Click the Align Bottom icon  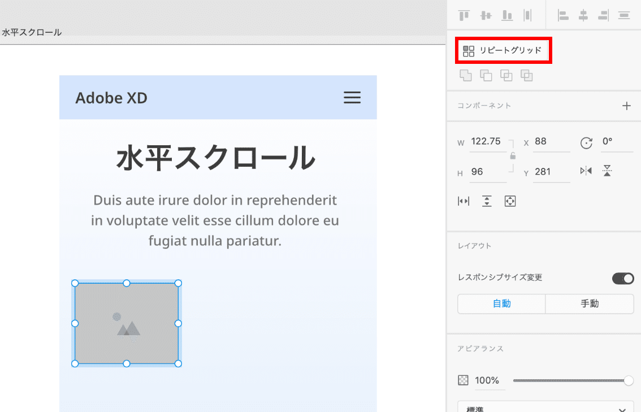[507, 15]
